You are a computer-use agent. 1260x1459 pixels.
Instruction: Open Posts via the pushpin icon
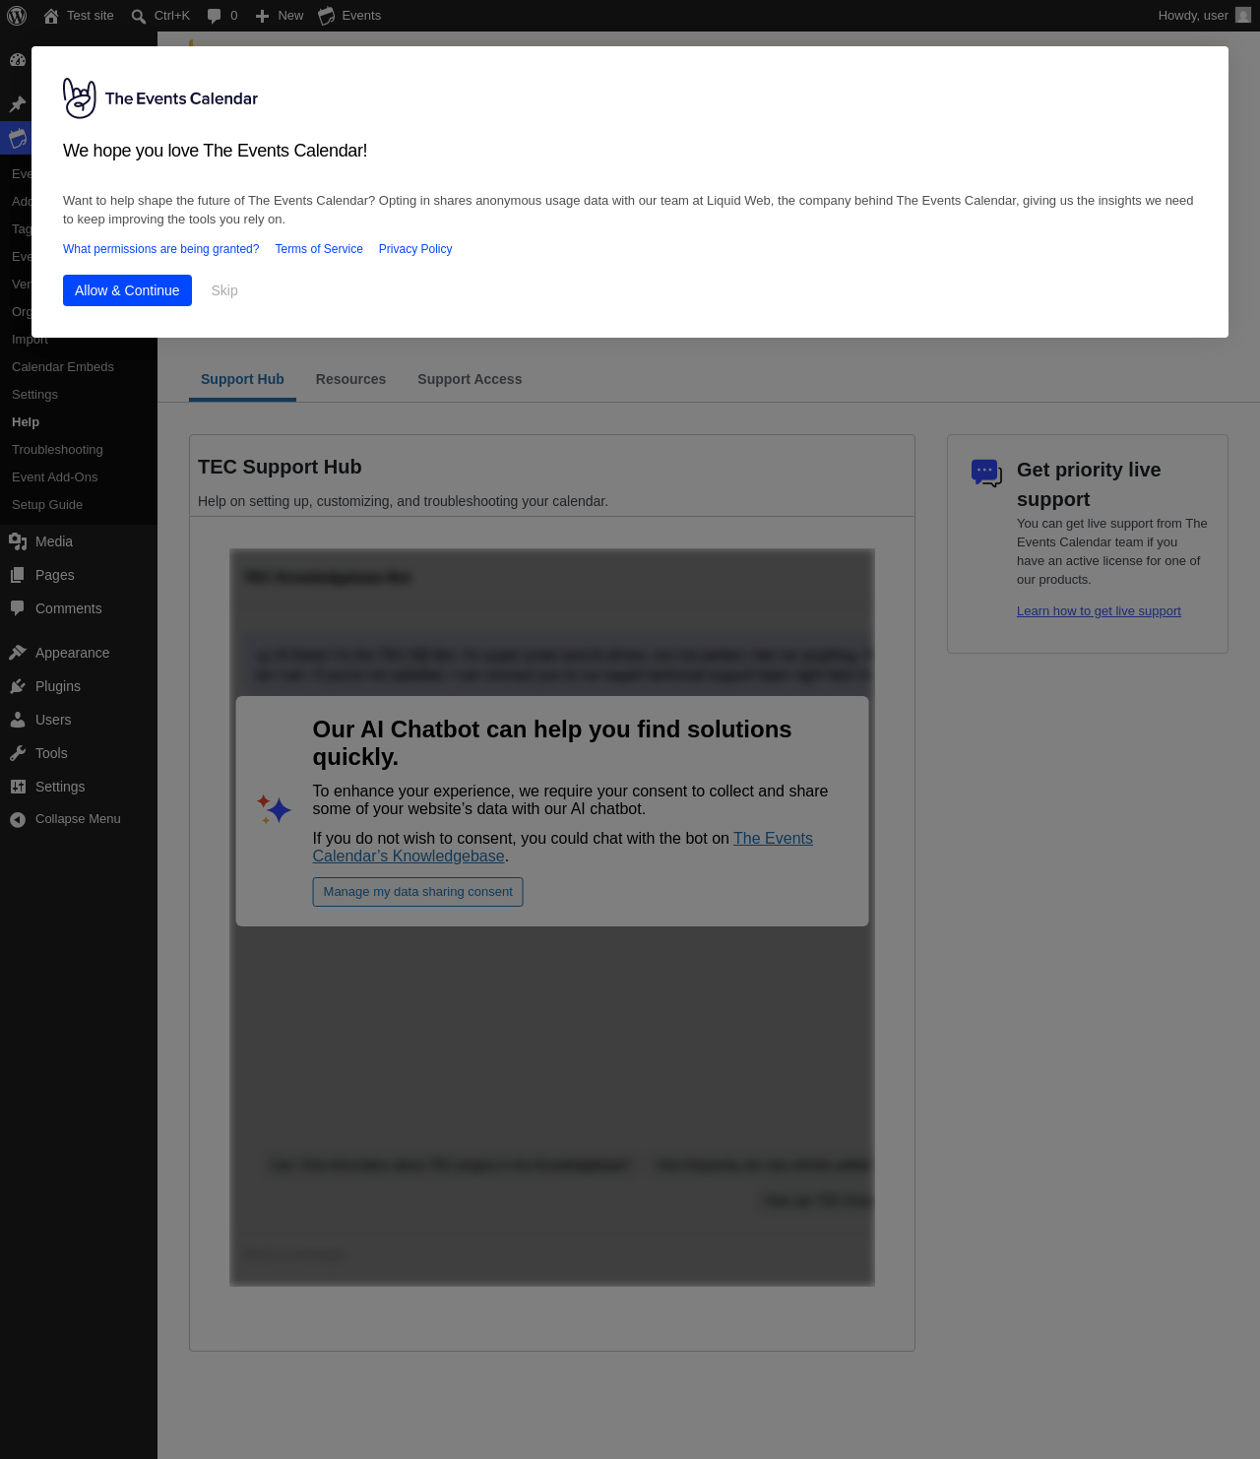[x=18, y=104]
